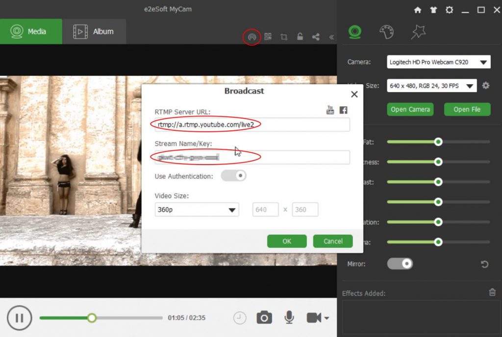Click the Facebook icon in Broadcast dialog
The width and height of the screenshot is (502, 337).
[x=343, y=110]
